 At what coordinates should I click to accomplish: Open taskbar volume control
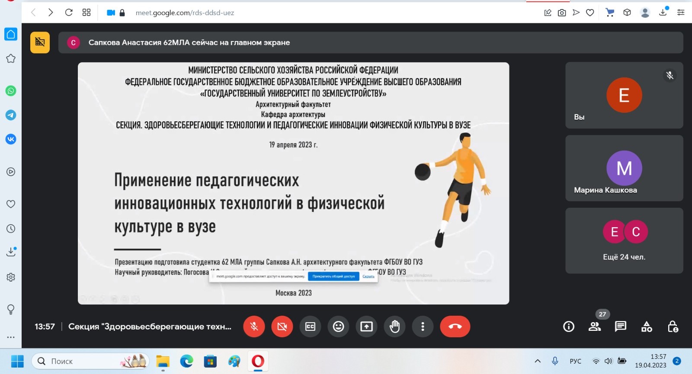point(609,361)
